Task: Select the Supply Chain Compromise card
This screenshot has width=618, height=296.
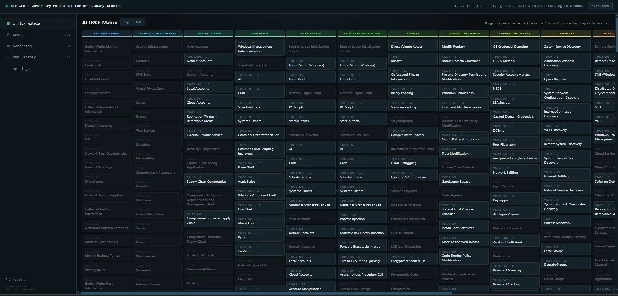Action: [209, 179]
